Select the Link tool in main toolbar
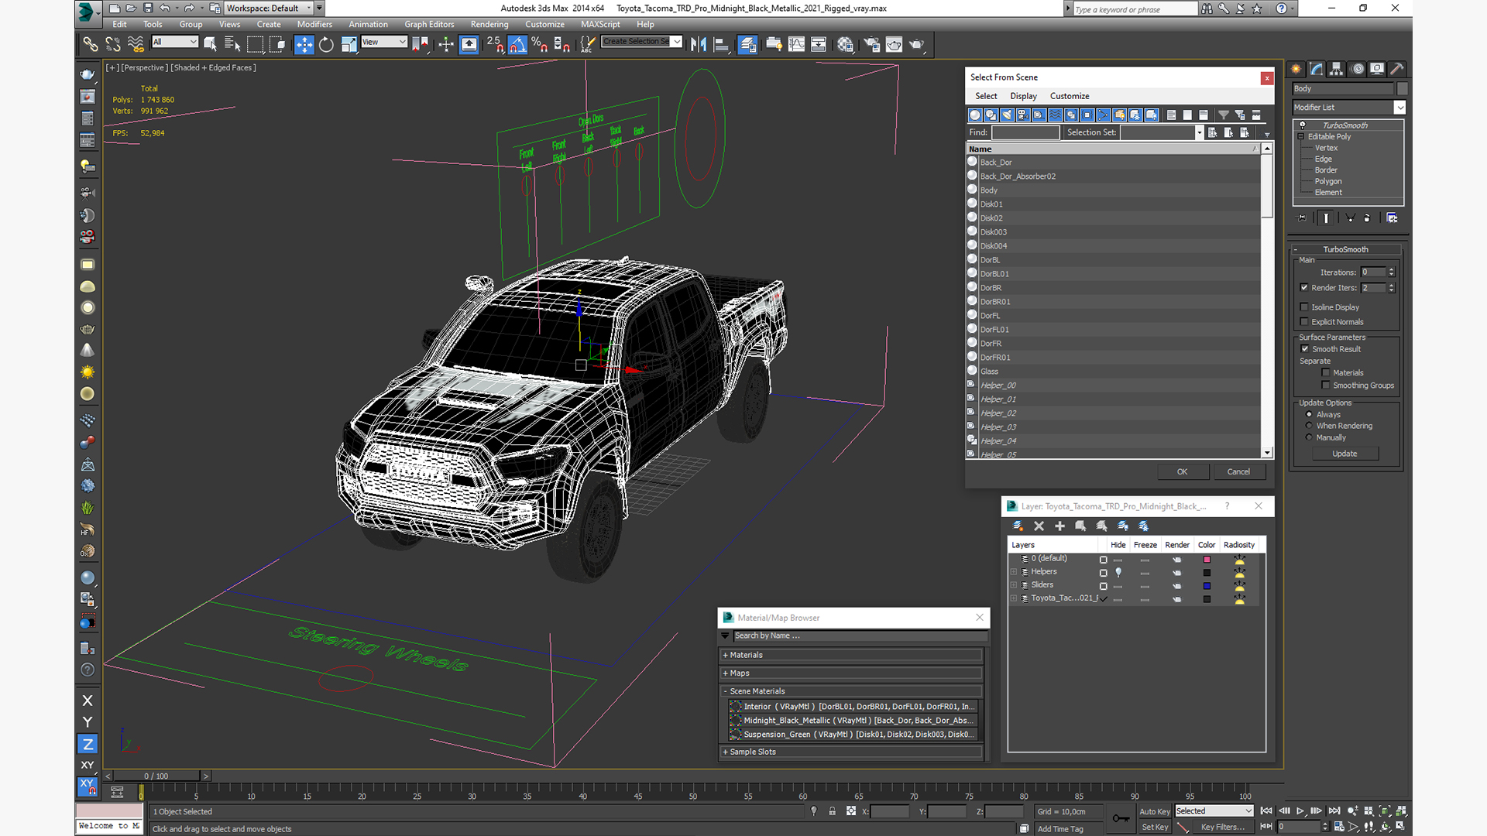The width and height of the screenshot is (1487, 836). tap(91, 44)
